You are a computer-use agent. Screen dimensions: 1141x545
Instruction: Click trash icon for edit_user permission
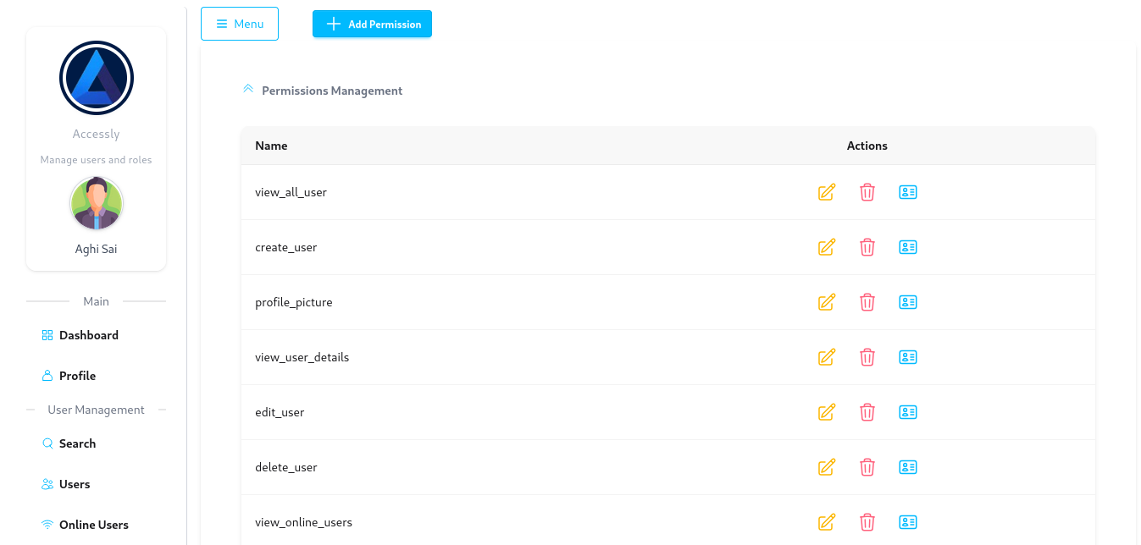click(x=867, y=412)
